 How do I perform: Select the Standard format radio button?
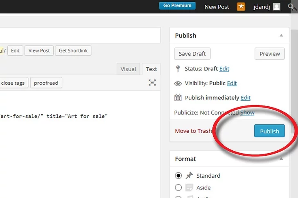tap(178, 176)
